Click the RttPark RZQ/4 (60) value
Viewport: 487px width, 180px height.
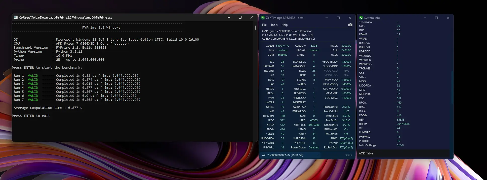[346, 143]
